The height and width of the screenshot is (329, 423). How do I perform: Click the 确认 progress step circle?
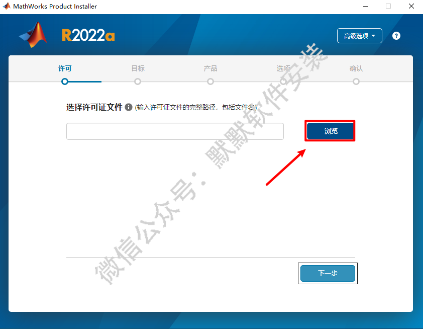(356, 81)
